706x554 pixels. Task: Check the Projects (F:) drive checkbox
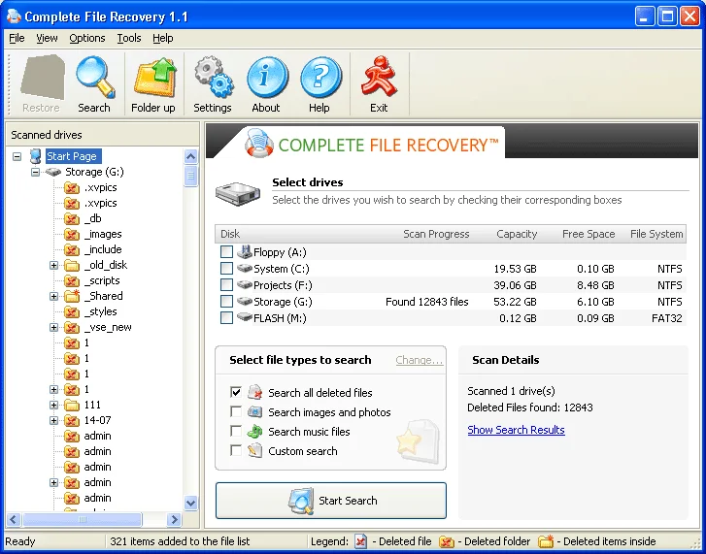pos(226,284)
